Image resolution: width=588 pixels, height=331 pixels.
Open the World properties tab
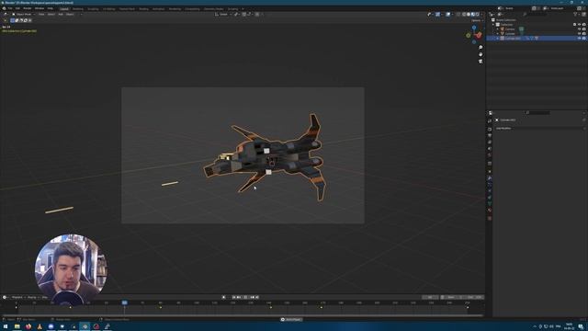pyautogui.click(x=490, y=155)
